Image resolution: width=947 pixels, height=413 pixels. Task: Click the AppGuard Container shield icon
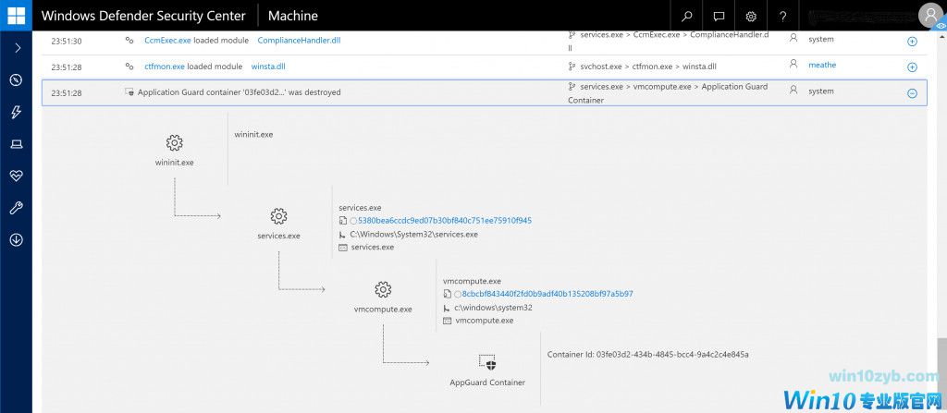[487, 362]
